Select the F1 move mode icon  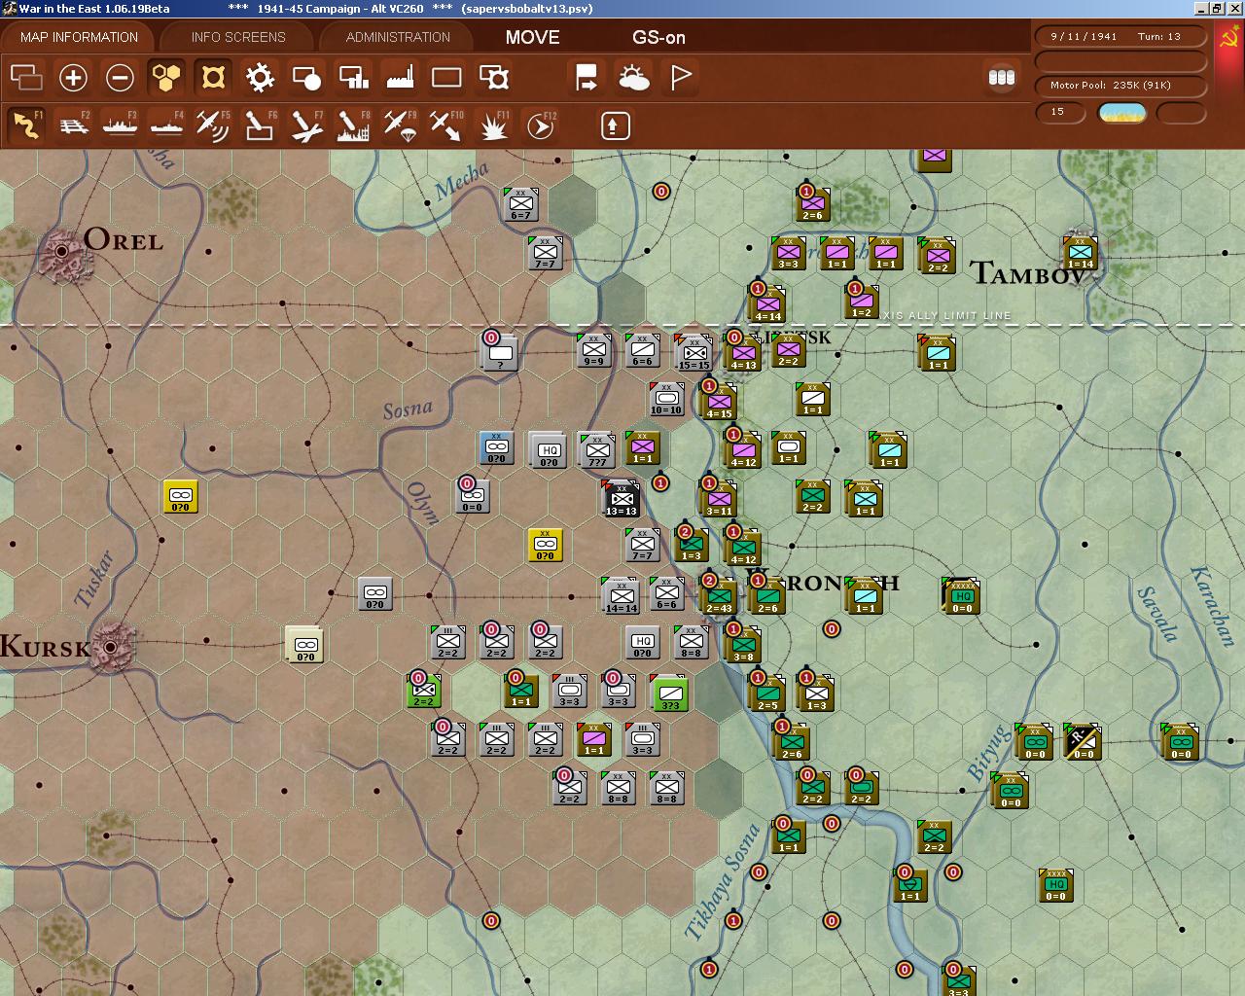26,125
